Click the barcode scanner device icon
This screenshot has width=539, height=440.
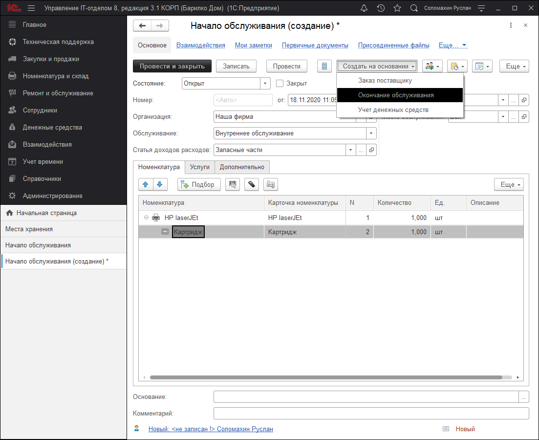coord(251,184)
